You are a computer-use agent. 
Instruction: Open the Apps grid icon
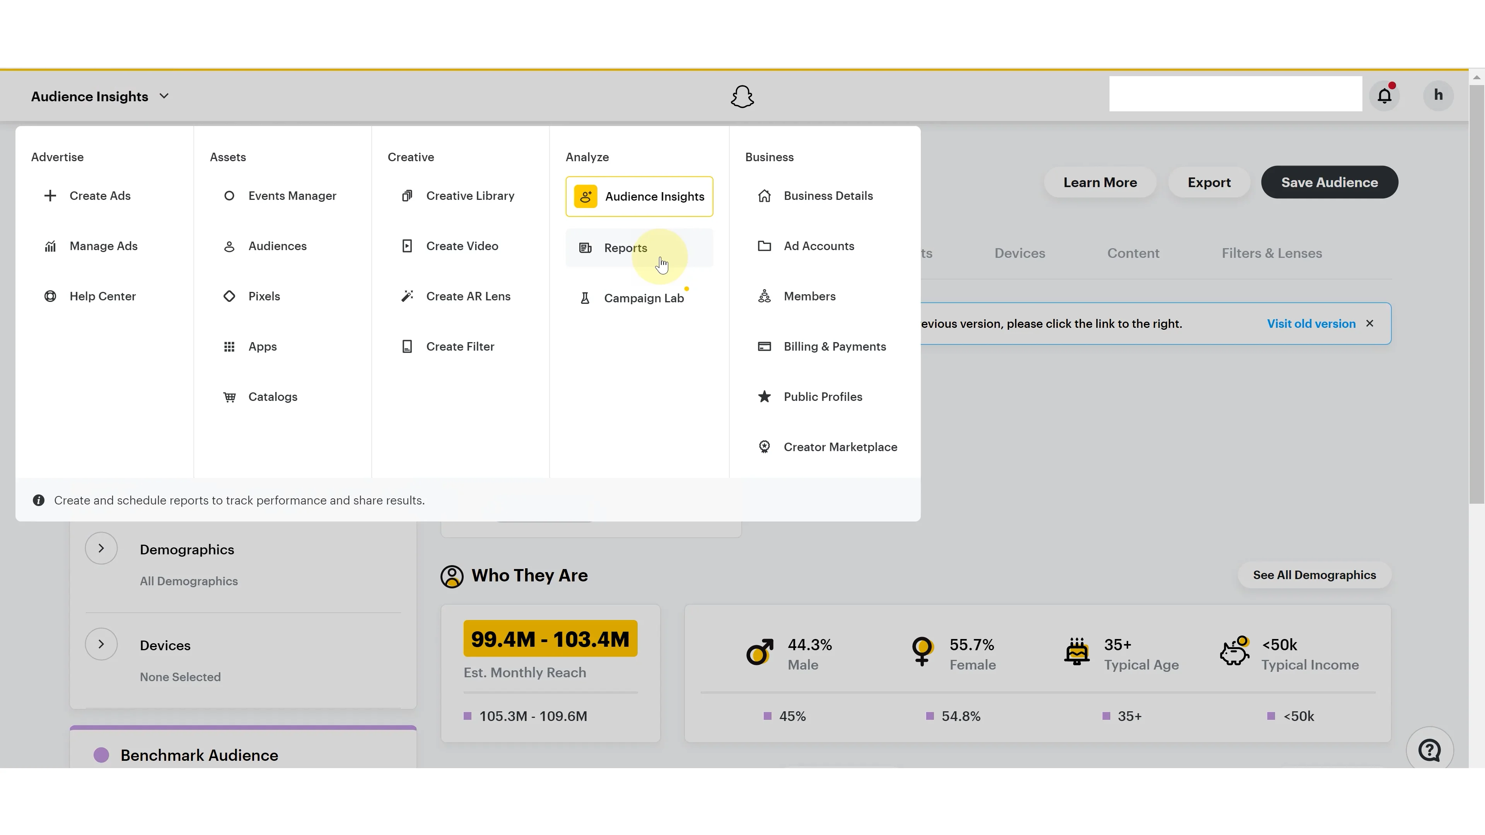click(x=229, y=346)
